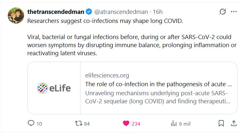244x133 pixels.
Task: Click the display name thetranscendedman
Action: [56, 12]
